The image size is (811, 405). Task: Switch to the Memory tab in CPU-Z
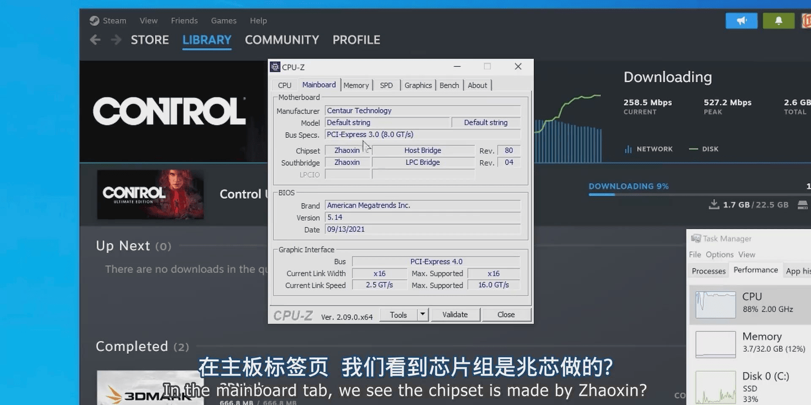[x=356, y=85]
